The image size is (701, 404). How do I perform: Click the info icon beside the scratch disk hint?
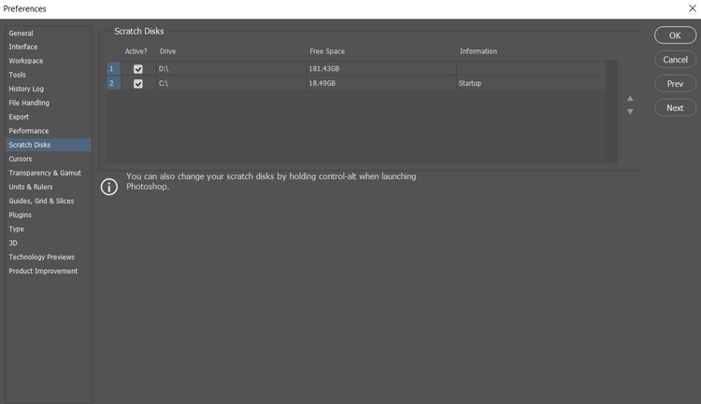(x=109, y=187)
